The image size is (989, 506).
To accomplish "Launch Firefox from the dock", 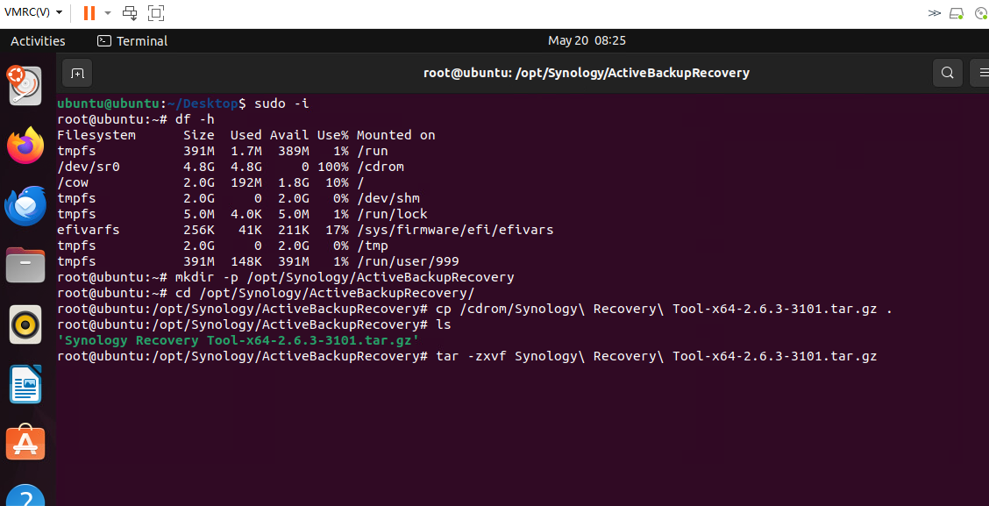I will pos(25,145).
